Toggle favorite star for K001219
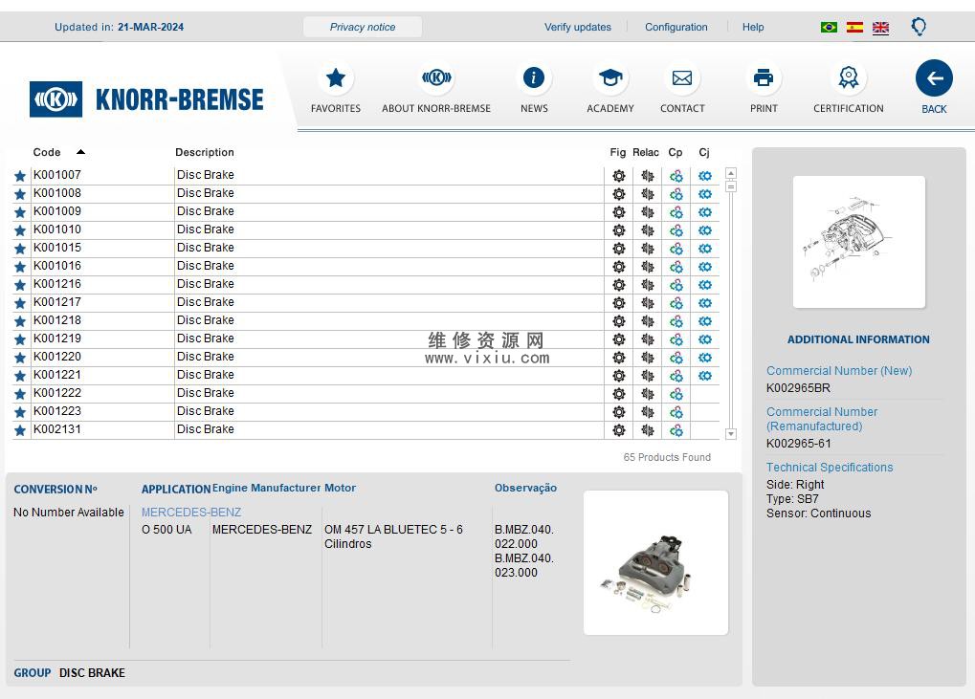The height and width of the screenshot is (699, 975). coord(20,339)
